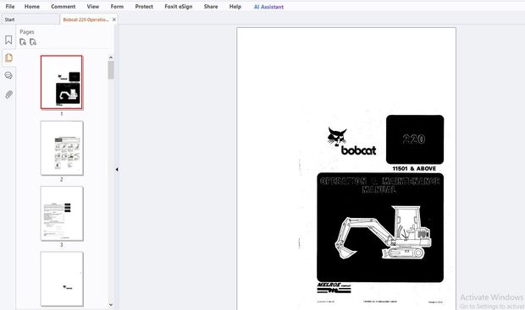
Task: Click the thumbnail scrollbar up arrow
Action: point(111,57)
